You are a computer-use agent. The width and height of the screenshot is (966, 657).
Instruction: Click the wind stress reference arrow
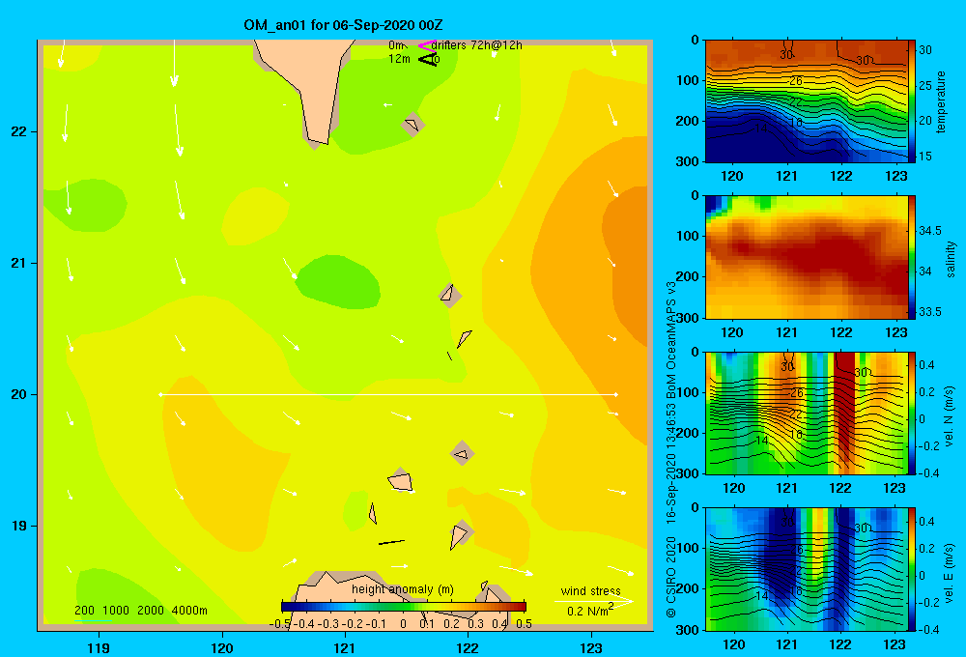[x=593, y=600]
